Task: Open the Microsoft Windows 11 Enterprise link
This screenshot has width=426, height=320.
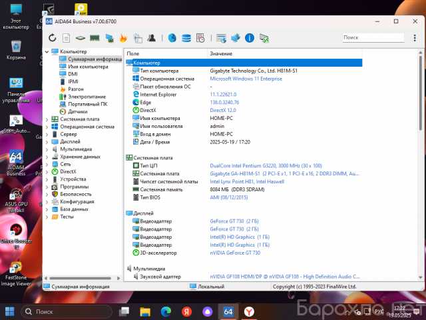Action: click(246, 79)
